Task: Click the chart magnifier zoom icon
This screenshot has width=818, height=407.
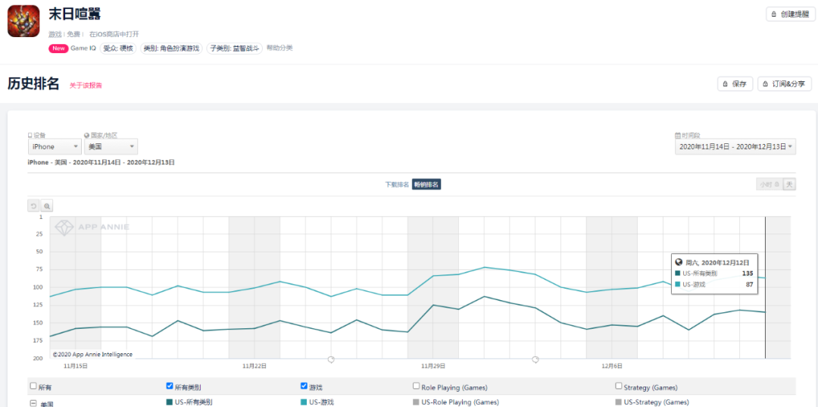Action: pyautogui.click(x=46, y=205)
